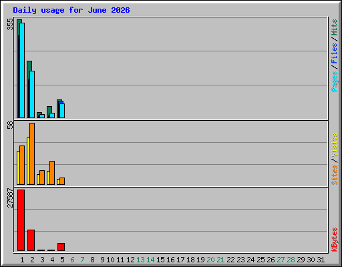The width and height of the screenshot is (342, 267).
Task: Click the 'Daily usage for June 2026' title
Action: 71,10
